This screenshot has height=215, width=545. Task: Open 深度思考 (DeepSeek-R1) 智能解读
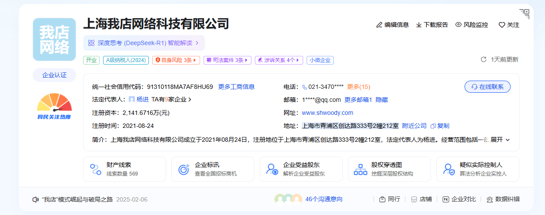click(144, 43)
